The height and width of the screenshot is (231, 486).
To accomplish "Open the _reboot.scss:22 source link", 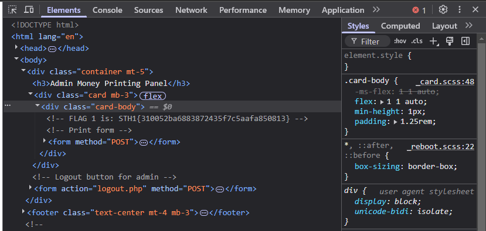I will [x=440, y=147].
